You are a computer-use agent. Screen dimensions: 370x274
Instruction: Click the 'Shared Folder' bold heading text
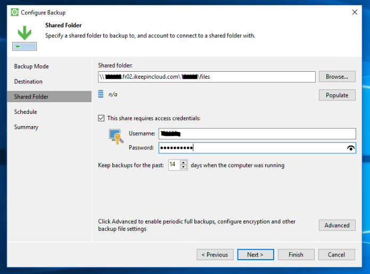pyautogui.click(x=63, y=25)
